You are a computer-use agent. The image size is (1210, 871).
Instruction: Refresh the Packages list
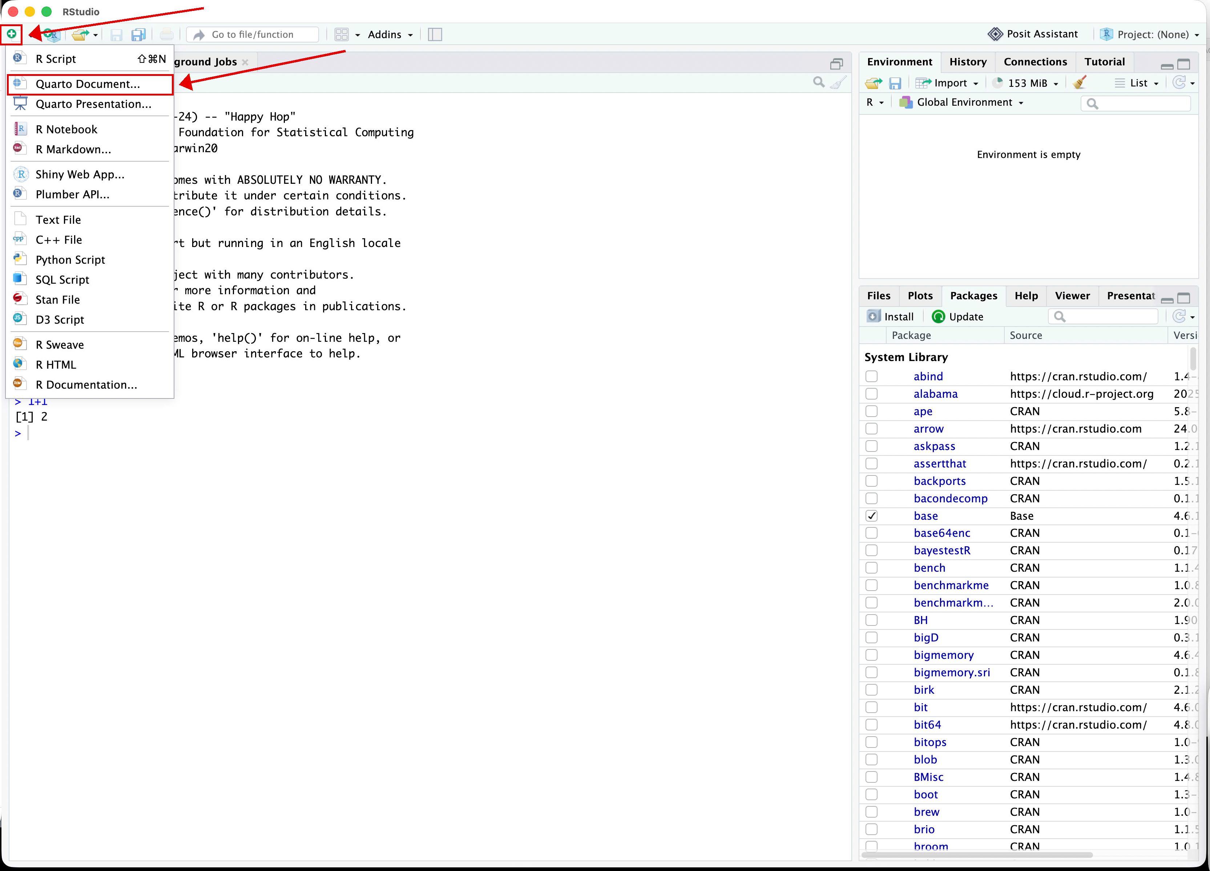1179,316
